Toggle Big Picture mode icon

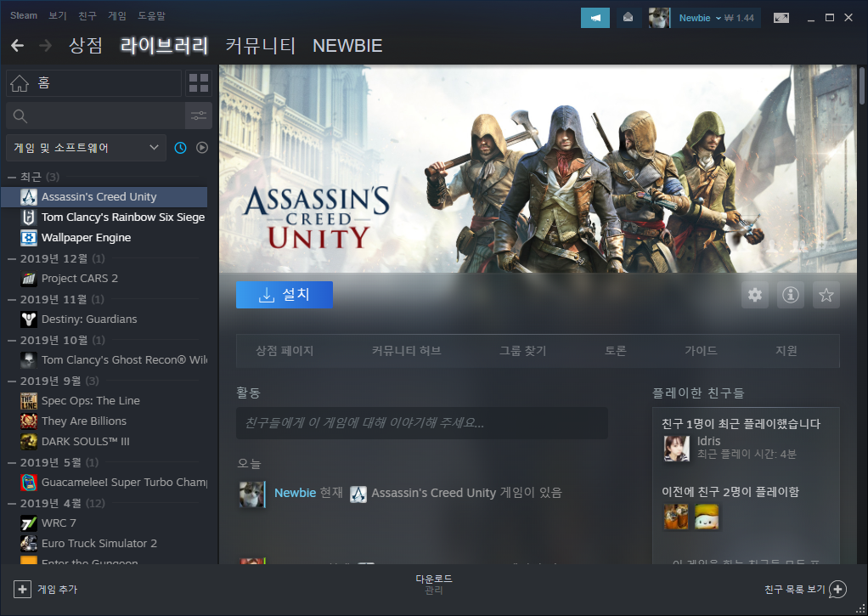tap(781, 18)
